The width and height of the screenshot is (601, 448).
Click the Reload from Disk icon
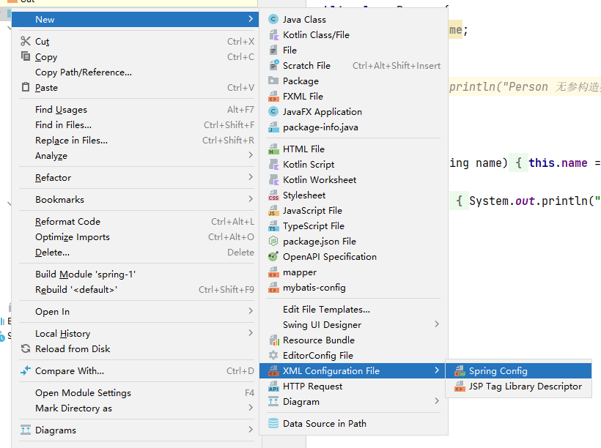coord(26,349)
